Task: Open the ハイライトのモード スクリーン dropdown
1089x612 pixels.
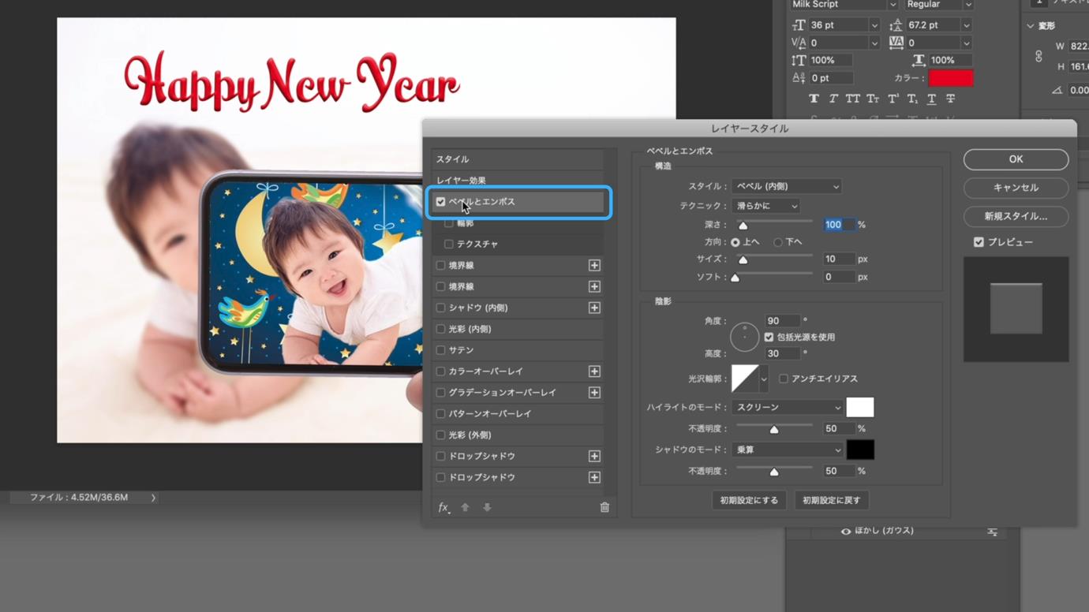Action: tap(788, 408)
